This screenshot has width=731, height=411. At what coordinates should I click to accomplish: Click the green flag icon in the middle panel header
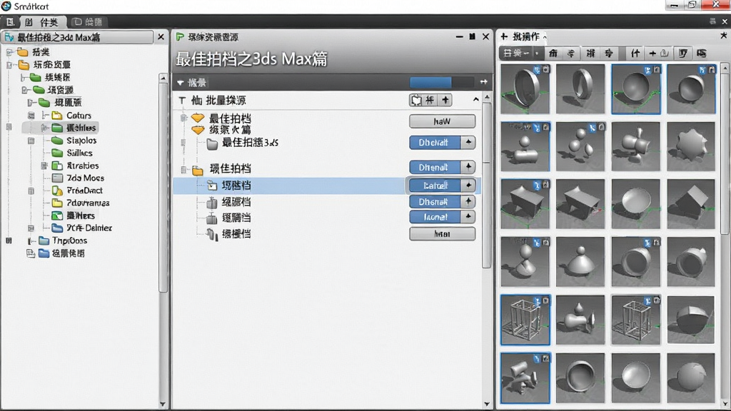pos(180,37)
